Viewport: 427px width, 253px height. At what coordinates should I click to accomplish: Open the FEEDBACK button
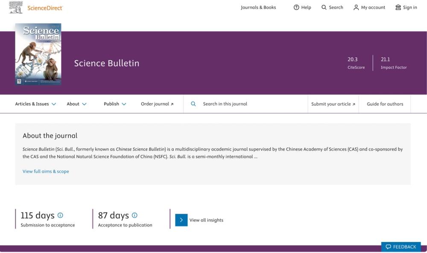pos(401,247)
